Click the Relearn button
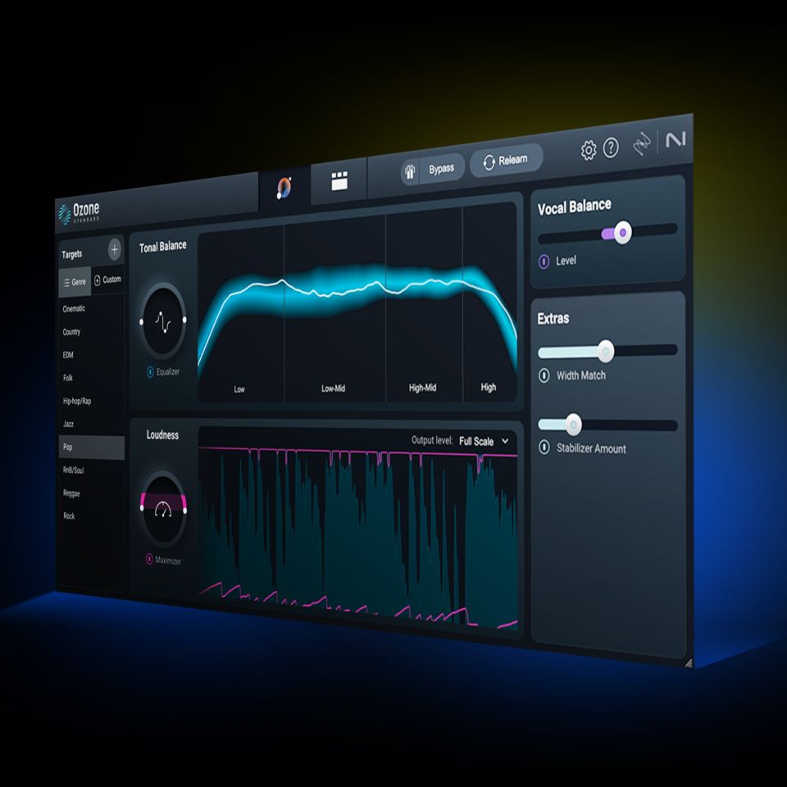 [506, 161]
